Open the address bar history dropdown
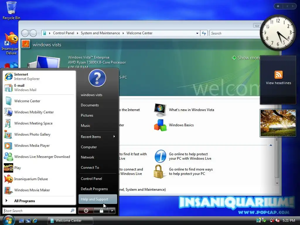This screenshot has height=225, width=300. click(x=197, y=33)
